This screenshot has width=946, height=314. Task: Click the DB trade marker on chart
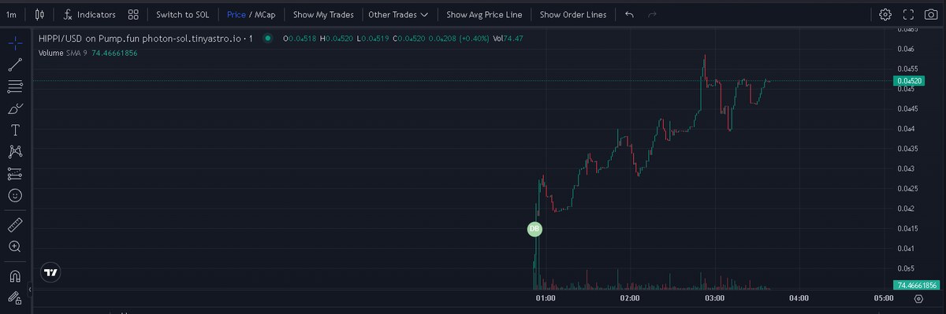[x=534, y=229]
